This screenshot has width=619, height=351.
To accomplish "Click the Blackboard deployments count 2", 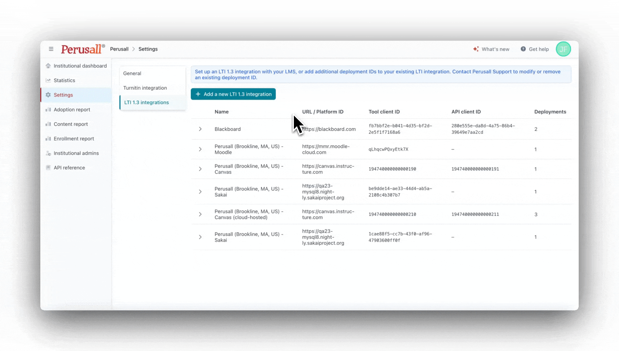I will pos(536,129).
